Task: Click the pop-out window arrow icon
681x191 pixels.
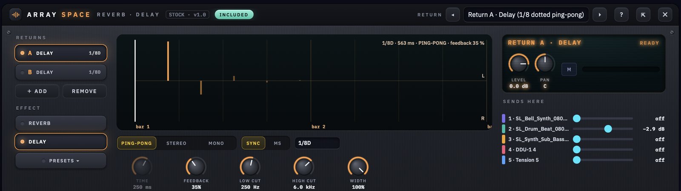Action: pos(643,14)
